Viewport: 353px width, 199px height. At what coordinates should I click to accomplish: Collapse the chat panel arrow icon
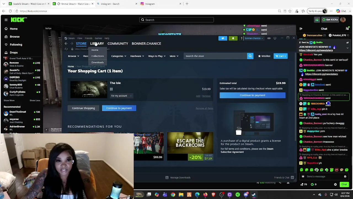(301, 29)
